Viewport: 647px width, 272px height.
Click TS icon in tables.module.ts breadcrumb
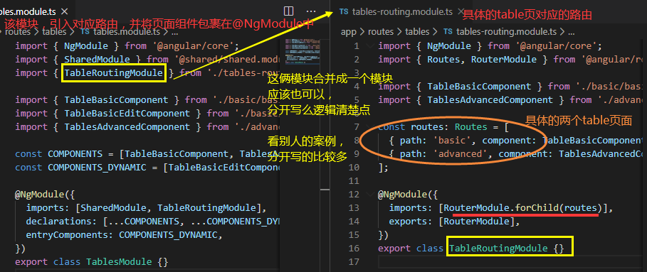pyautogui.click(x=85, y=31)
